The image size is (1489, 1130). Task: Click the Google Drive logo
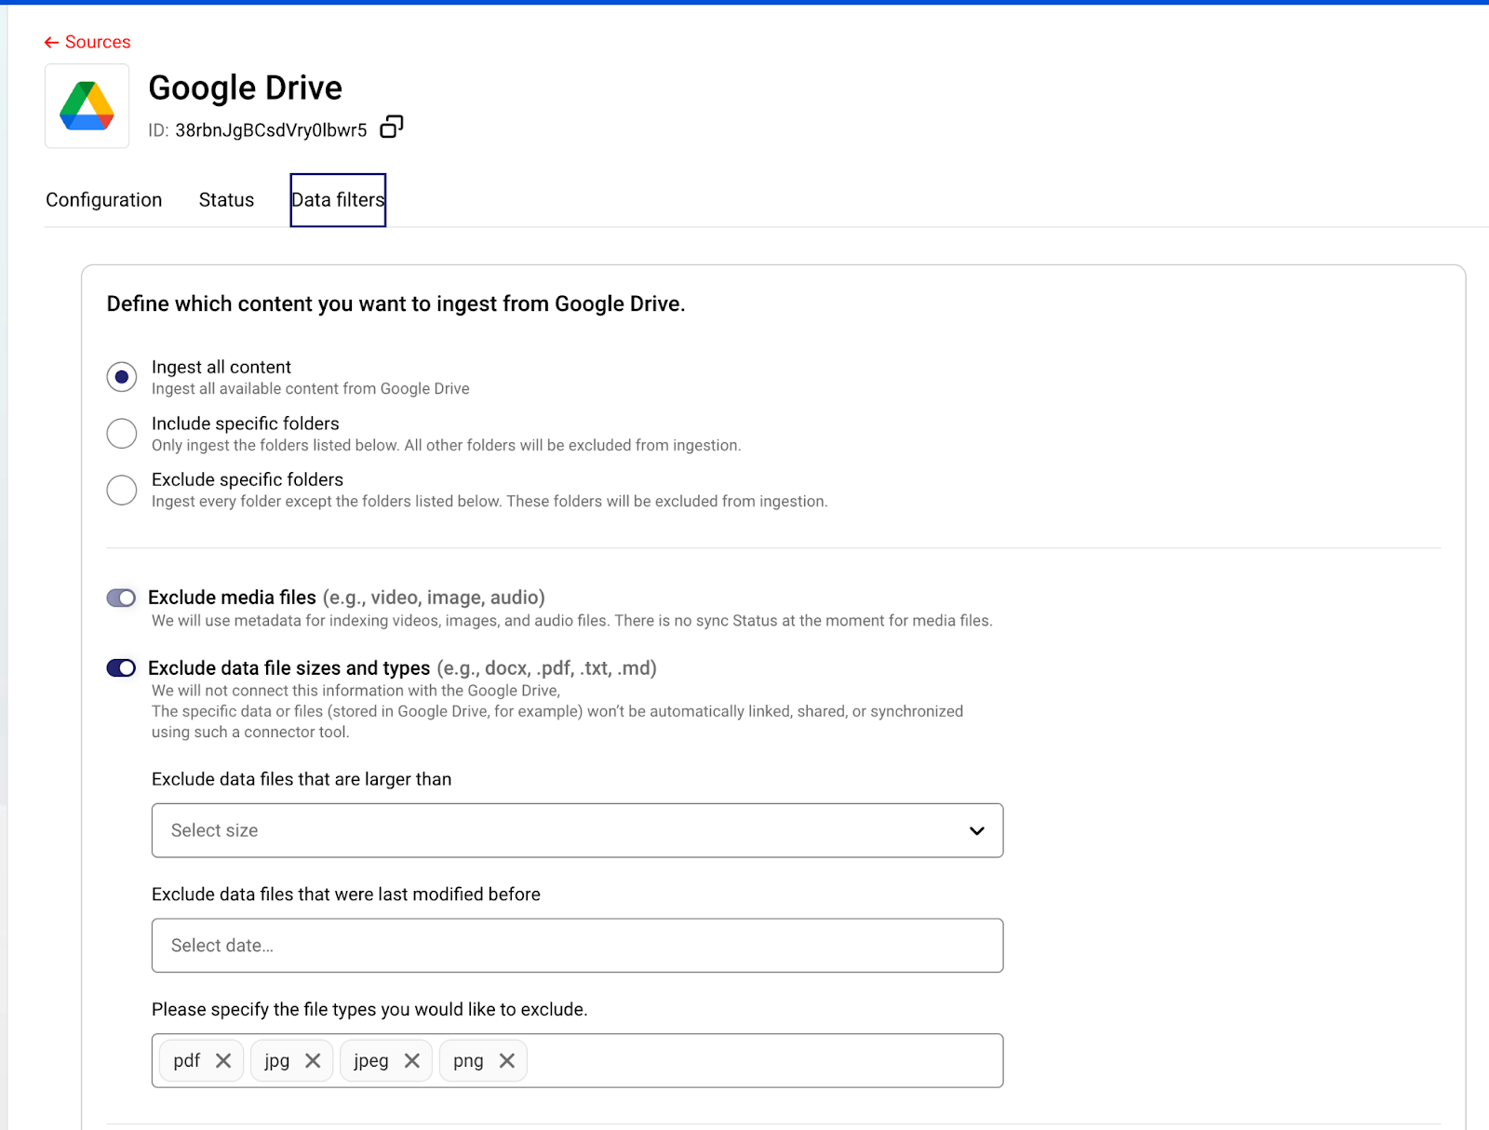[x=87, y=106]
